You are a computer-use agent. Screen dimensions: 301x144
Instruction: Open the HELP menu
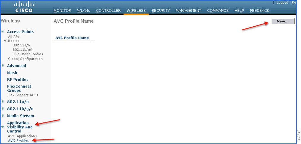(x=239, y=11)
